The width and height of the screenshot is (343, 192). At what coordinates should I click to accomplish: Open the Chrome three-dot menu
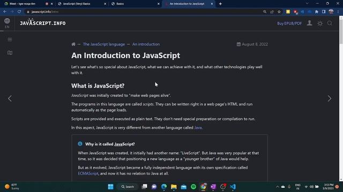click(338, 12)
